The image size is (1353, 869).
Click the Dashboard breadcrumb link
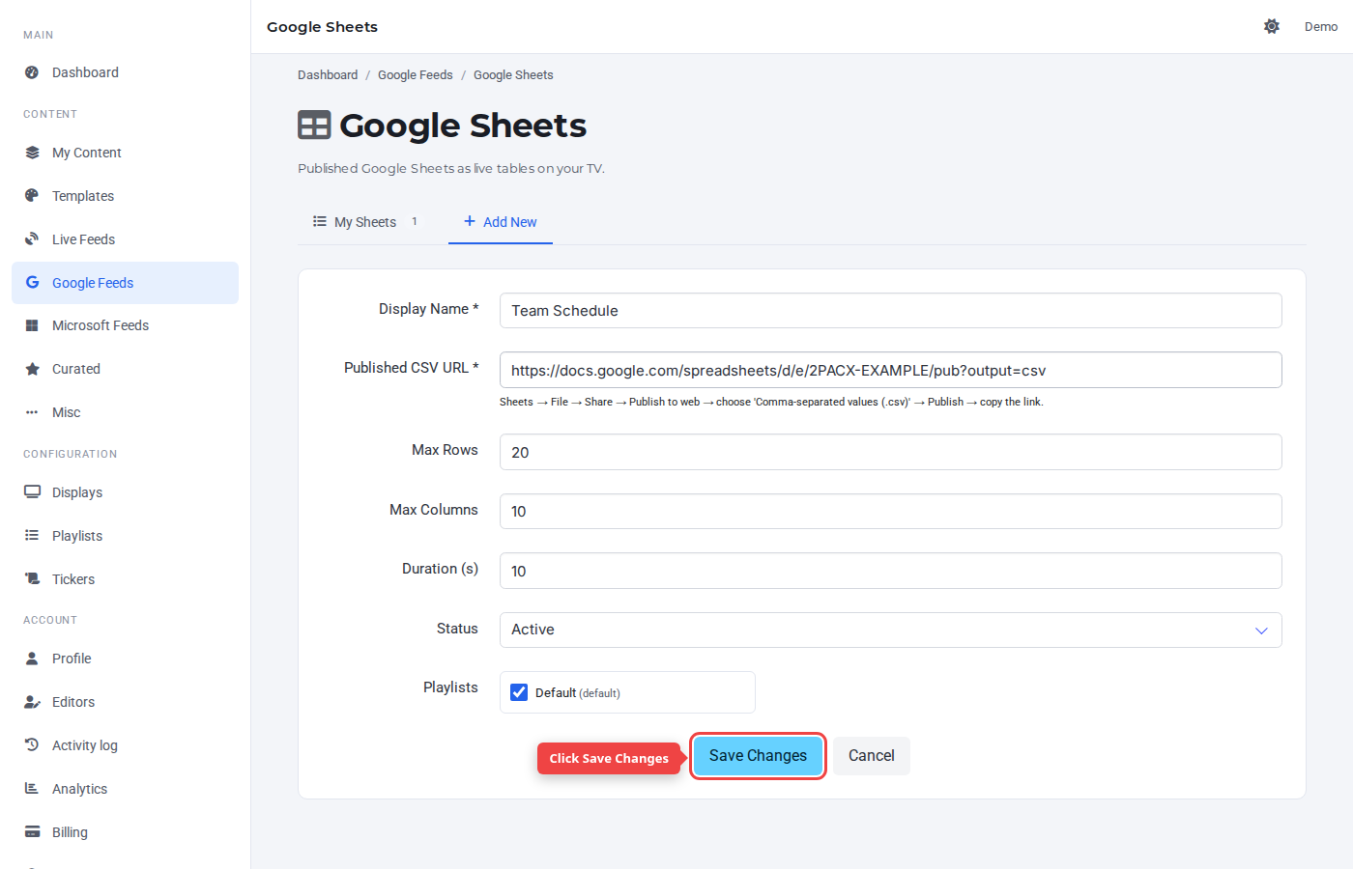click(328, 75)
